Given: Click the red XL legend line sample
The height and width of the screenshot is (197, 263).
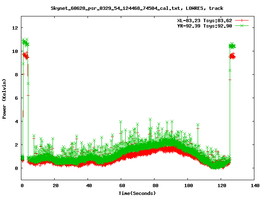Looking at the screenshot, I should point(242,21).
